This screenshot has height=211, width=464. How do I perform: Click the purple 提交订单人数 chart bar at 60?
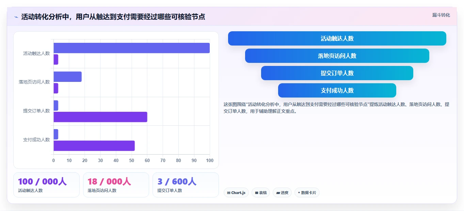(x=100, y=117)
